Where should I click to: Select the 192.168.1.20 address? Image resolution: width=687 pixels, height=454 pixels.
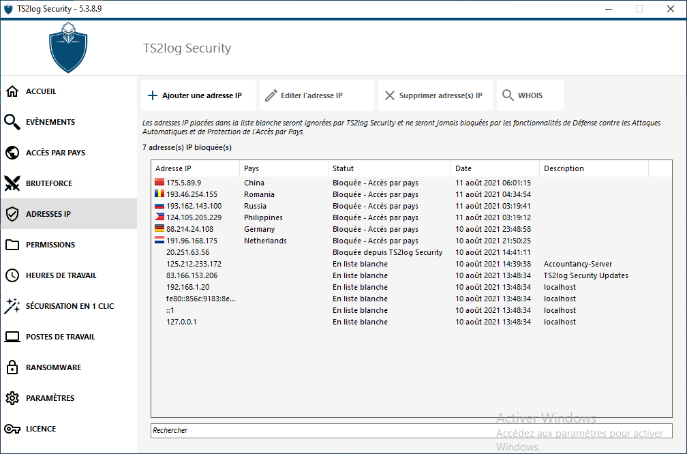(x=187, y=287)
